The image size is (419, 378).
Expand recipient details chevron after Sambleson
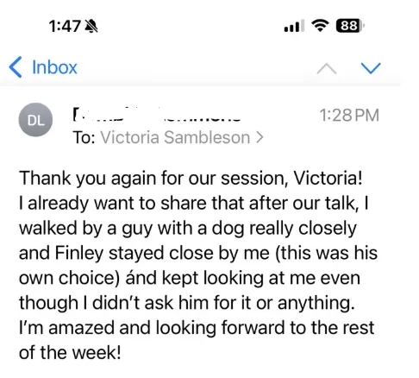pyautogui.click(x=260, y=137)
